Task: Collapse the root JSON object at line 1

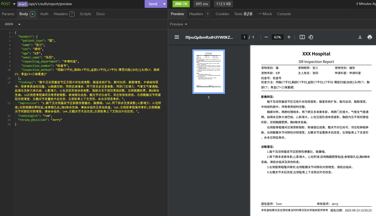Action: tap(12, 32)
